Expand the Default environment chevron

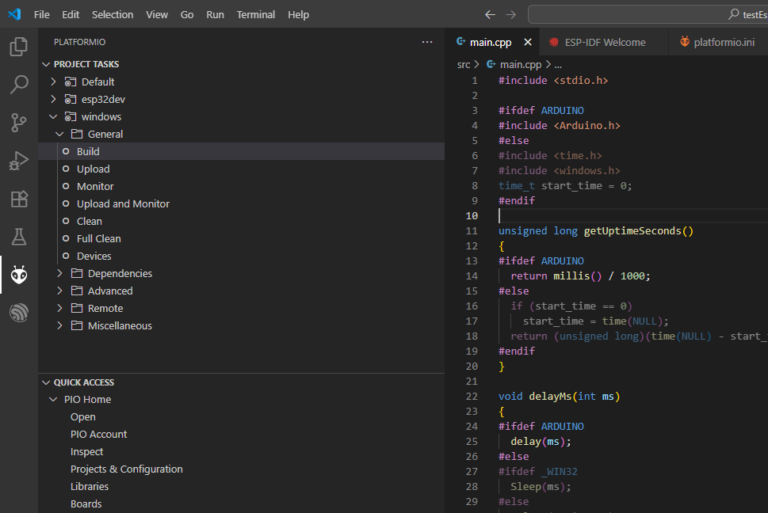[x=53, y=82]
